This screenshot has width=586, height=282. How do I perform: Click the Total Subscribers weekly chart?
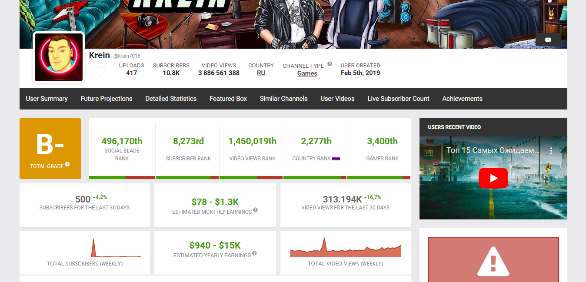(85, 249)
